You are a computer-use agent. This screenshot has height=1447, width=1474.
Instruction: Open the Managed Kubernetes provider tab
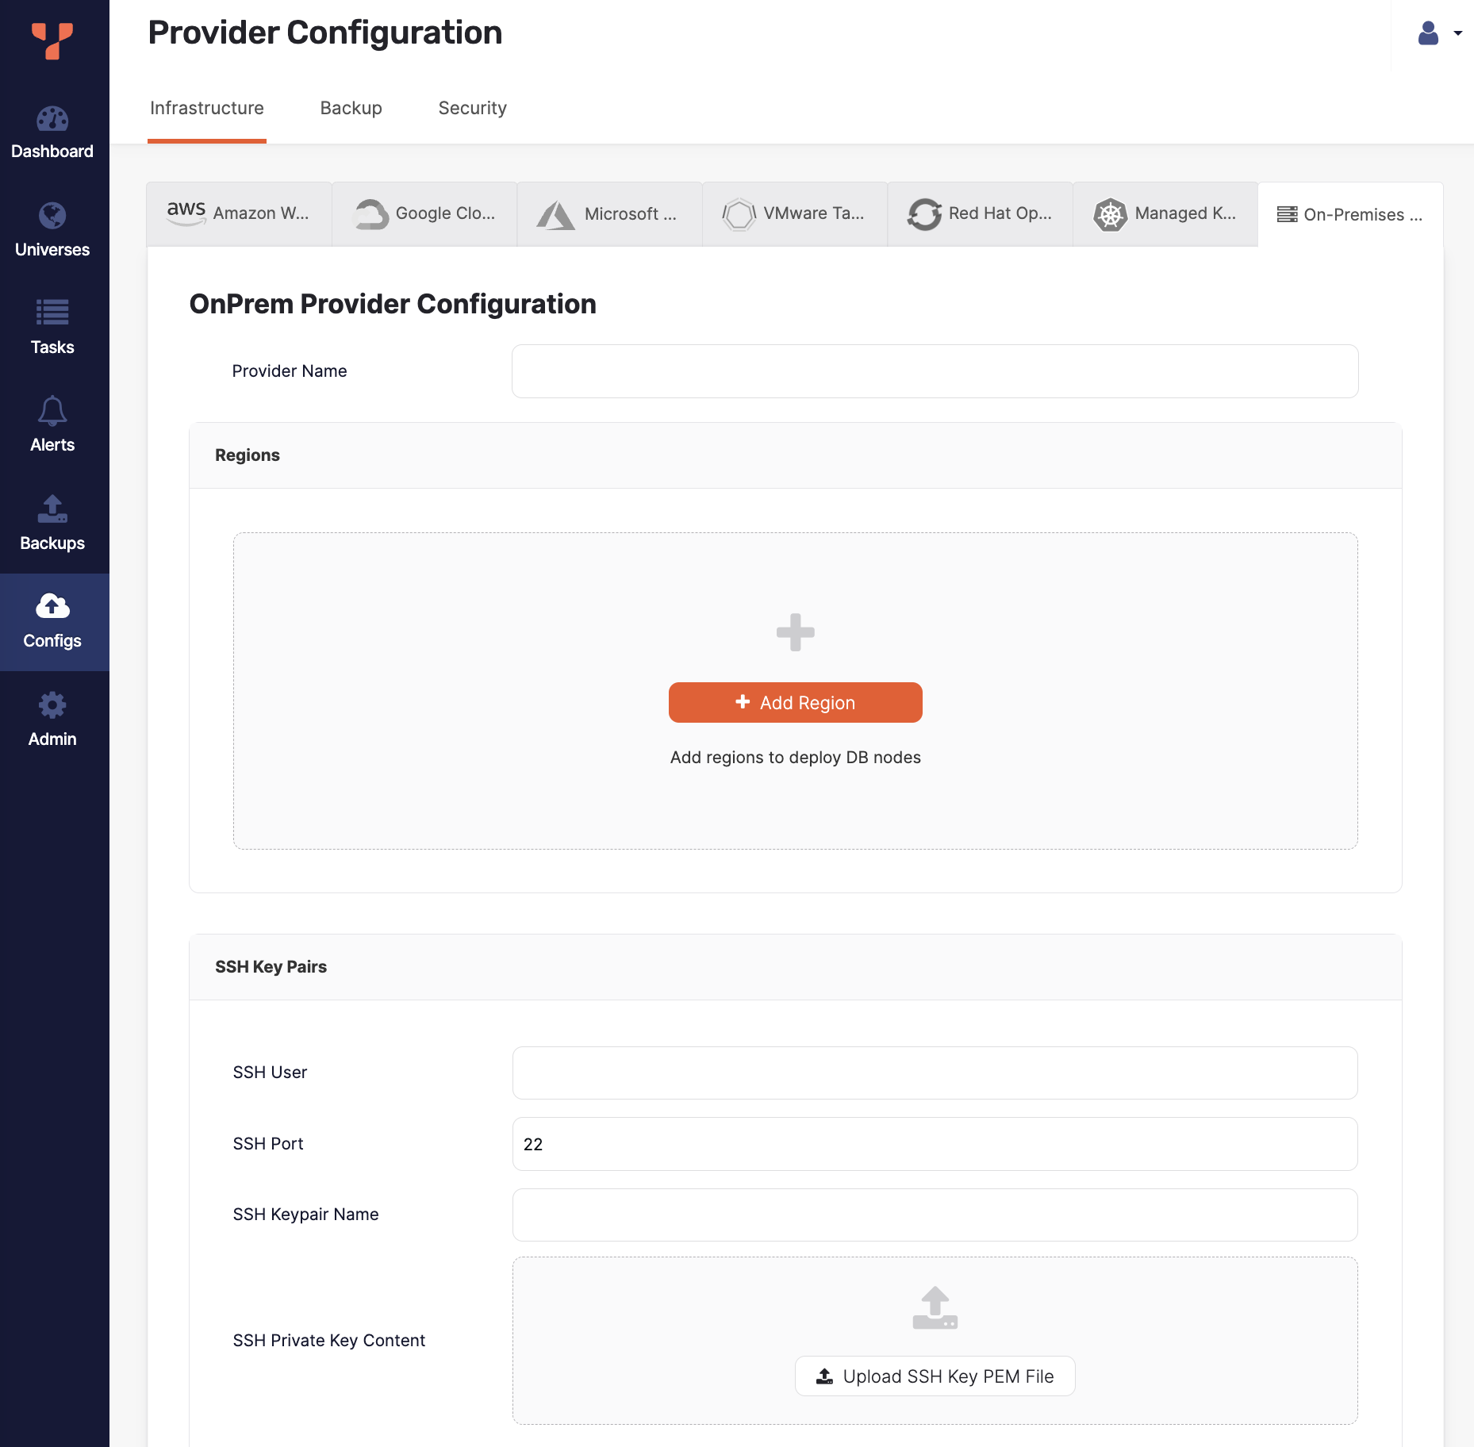pos(1165,213)
